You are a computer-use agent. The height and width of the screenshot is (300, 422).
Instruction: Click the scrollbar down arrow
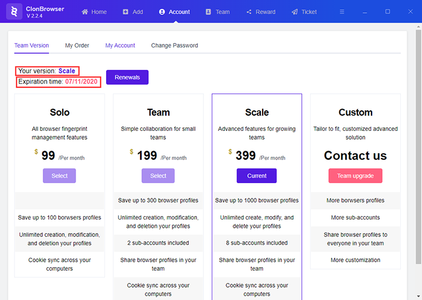(418, 296)
